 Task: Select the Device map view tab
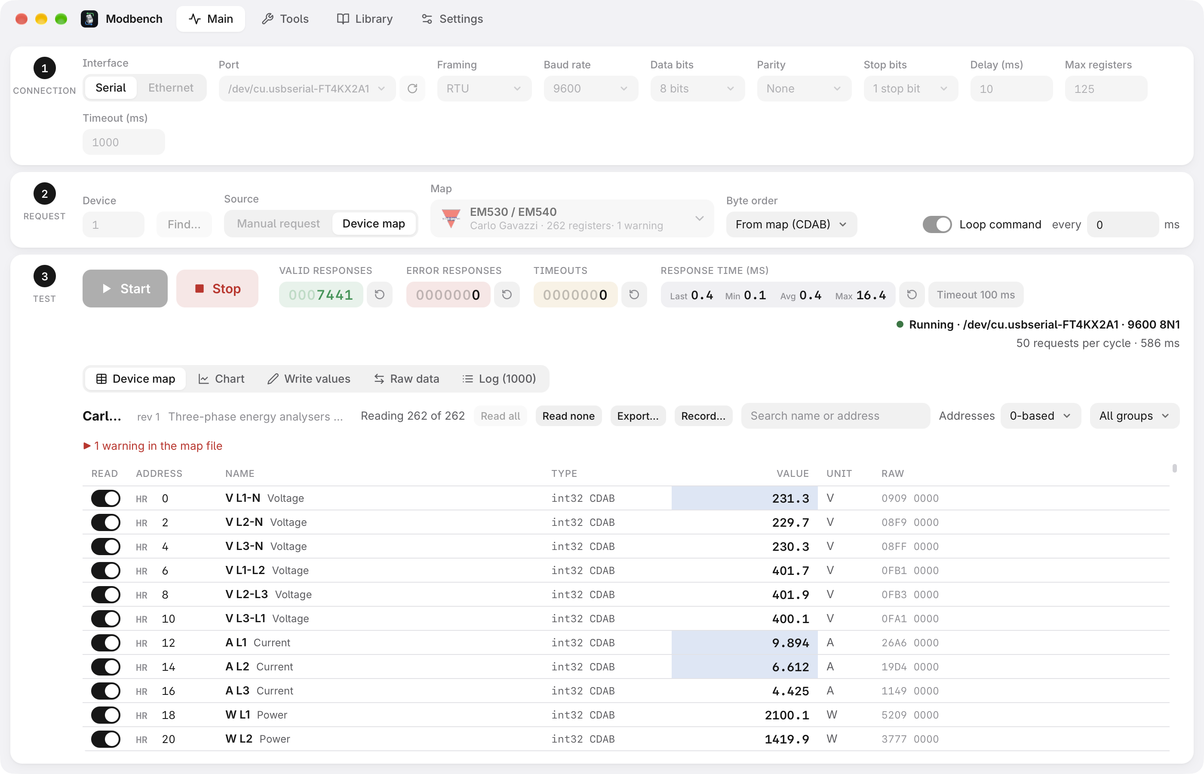coord(136,379)
